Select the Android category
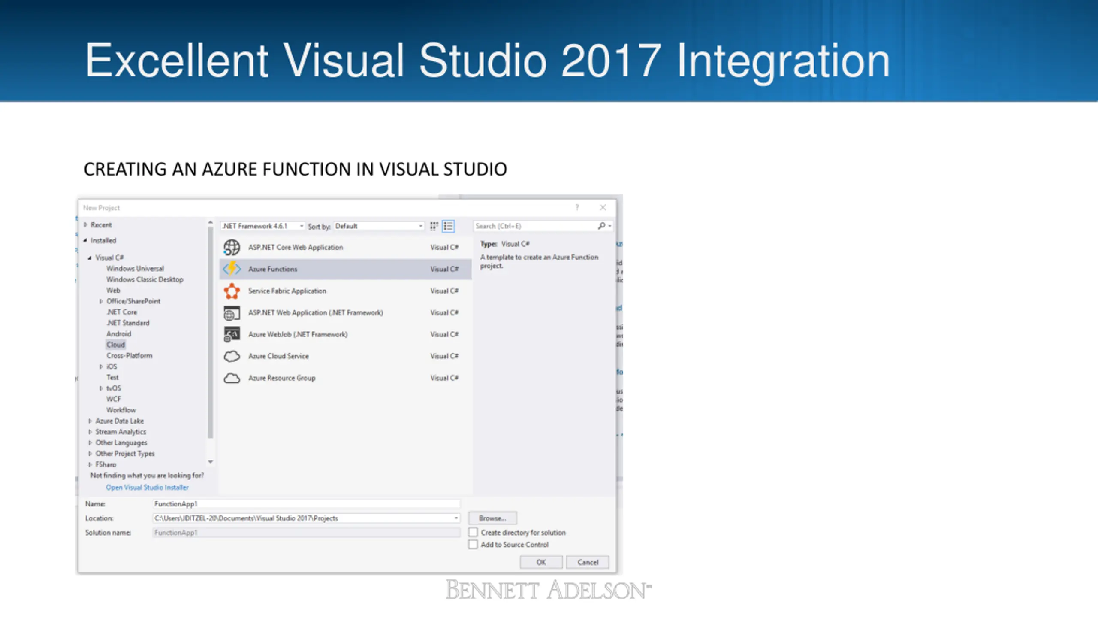This screenshot has width=1098, height=618. click(119, 334)
